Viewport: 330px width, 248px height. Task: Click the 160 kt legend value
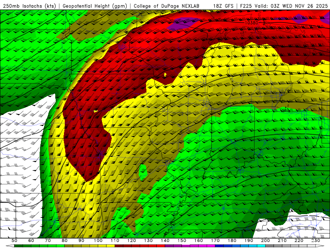coord(198,241)
